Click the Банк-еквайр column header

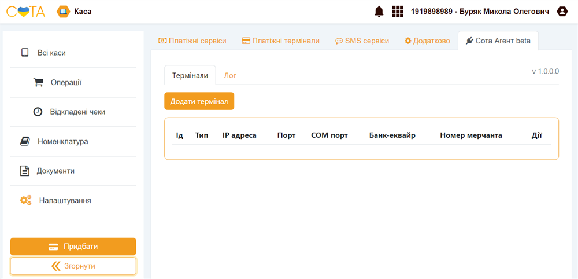click(392, 135)
